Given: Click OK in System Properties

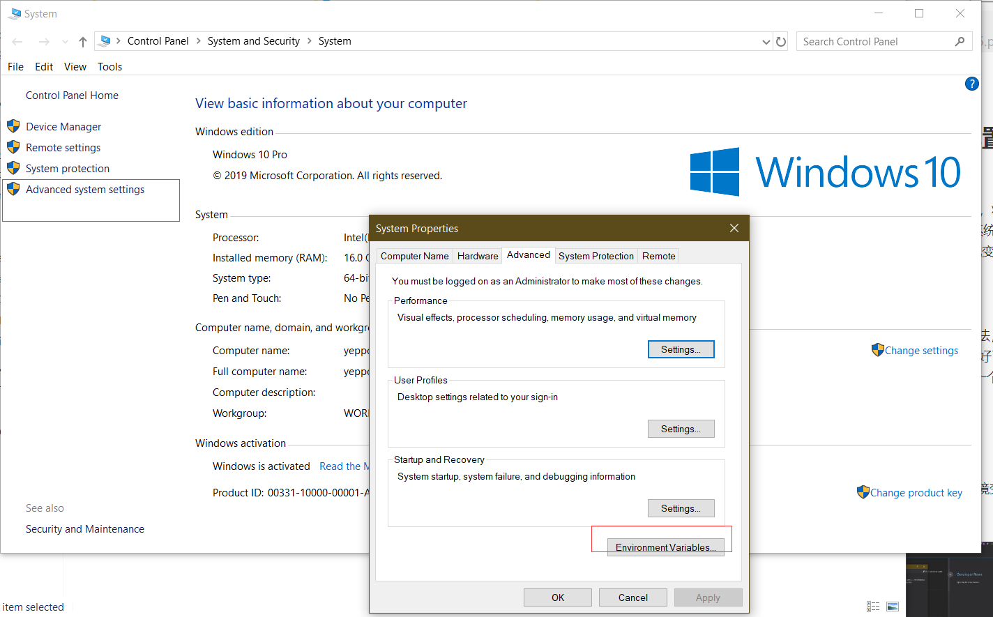Looking at the screenshot, I should point(558,597).
